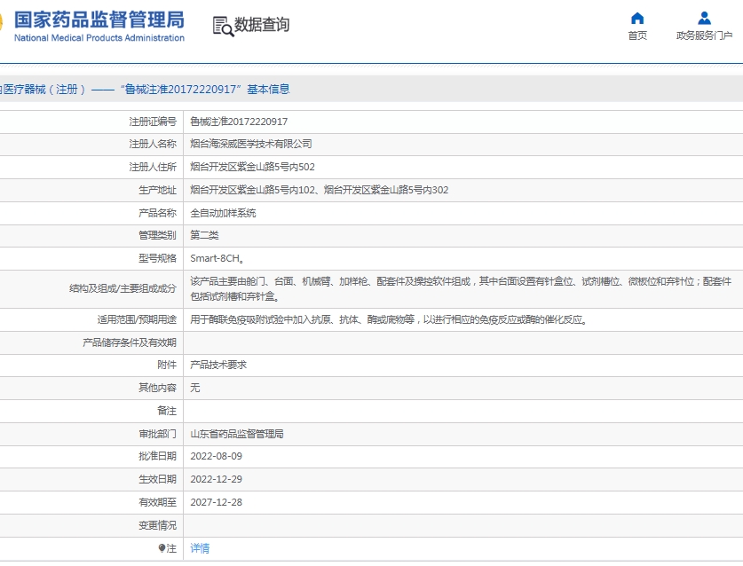Viewport: 743px width, 566px height.
Task: Click the 适用范围/预期用途 label
Action: click(137, 319)
